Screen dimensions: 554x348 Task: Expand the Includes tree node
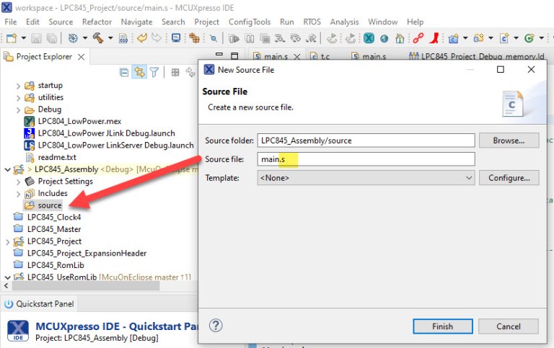point(18,194)
